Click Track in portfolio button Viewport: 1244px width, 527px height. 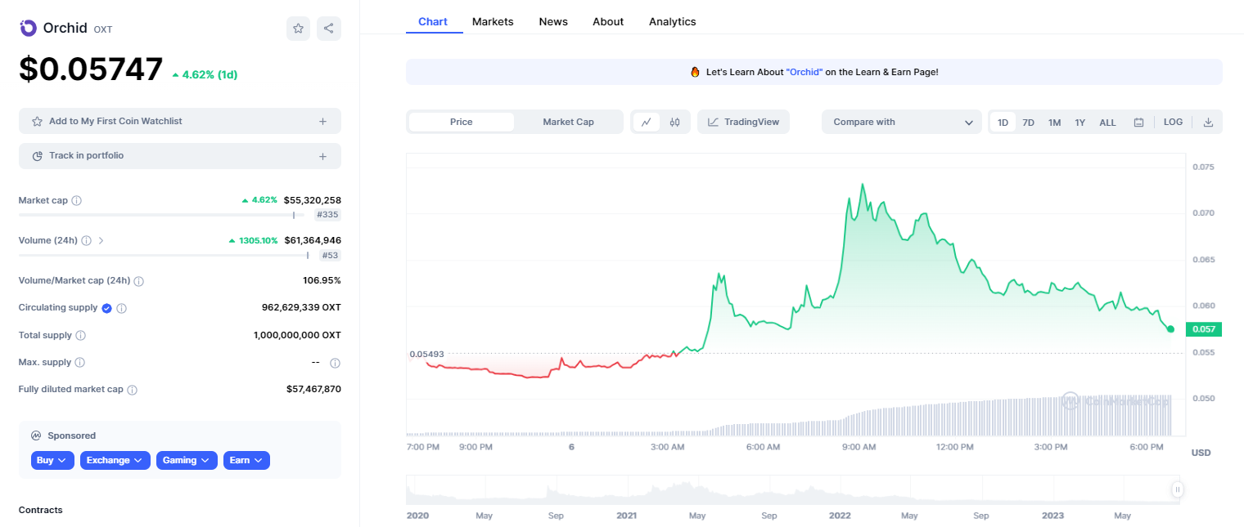click(x=180, y=156)
